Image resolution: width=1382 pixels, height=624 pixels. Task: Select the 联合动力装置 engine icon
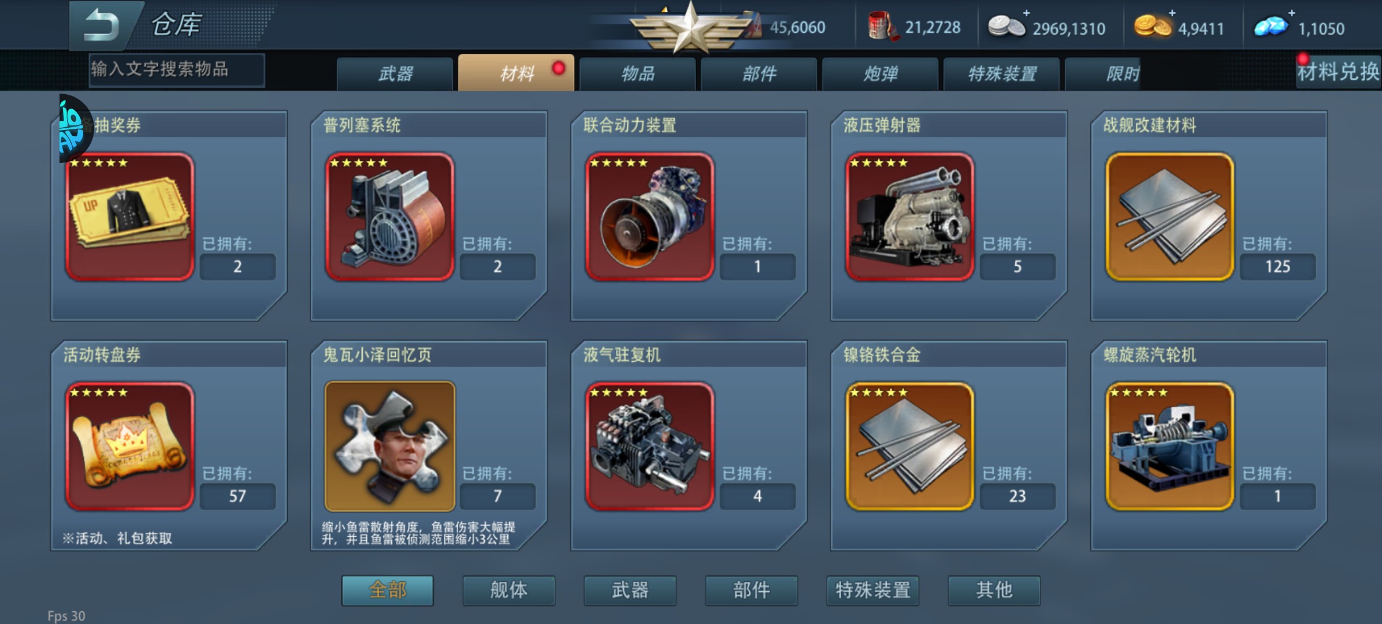tap(650, 217)
